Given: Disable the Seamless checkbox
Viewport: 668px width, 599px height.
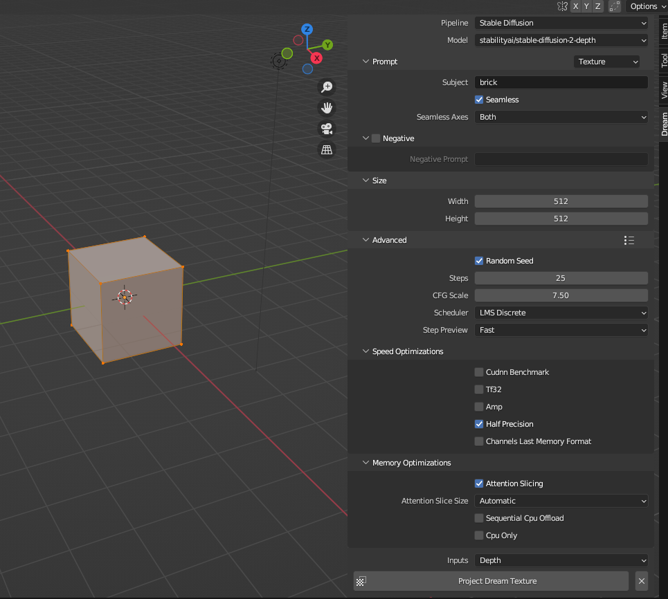Looking at the screenshot, I should coord(478,100).
